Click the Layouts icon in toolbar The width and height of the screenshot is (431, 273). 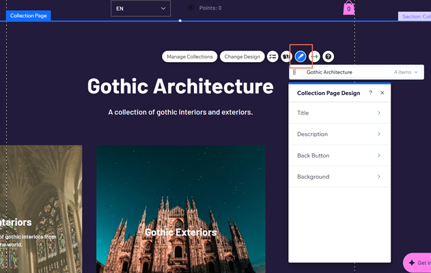point(286,57)
